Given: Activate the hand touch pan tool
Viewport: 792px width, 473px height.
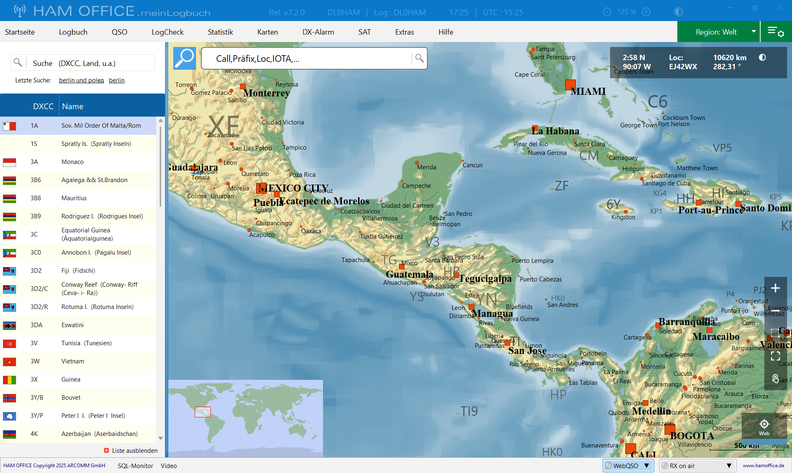Looking at the screenshot, I should click(x=775, y=378).
